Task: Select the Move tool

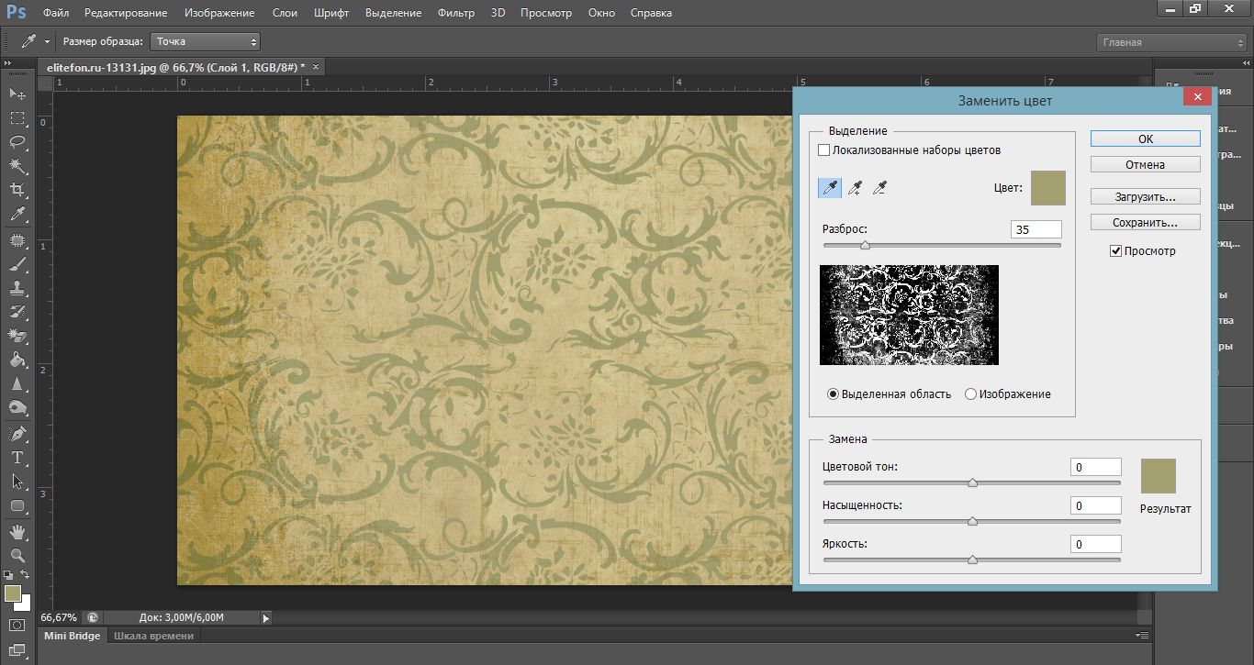Action: tap(17, 94)
